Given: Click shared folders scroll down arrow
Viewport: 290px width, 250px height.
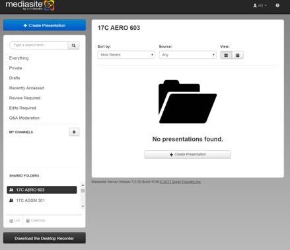Looking at the screenshot, I should pyautogui.click(x=83, y=206).
